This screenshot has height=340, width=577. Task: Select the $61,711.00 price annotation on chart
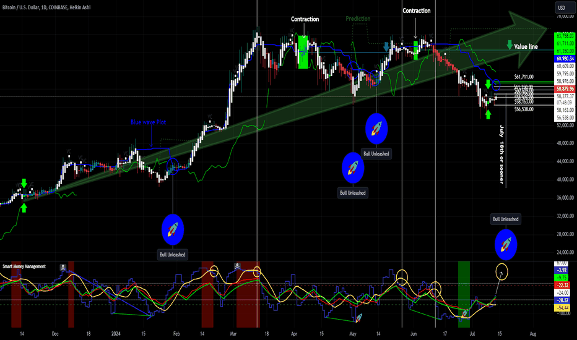tap(524, 77)
